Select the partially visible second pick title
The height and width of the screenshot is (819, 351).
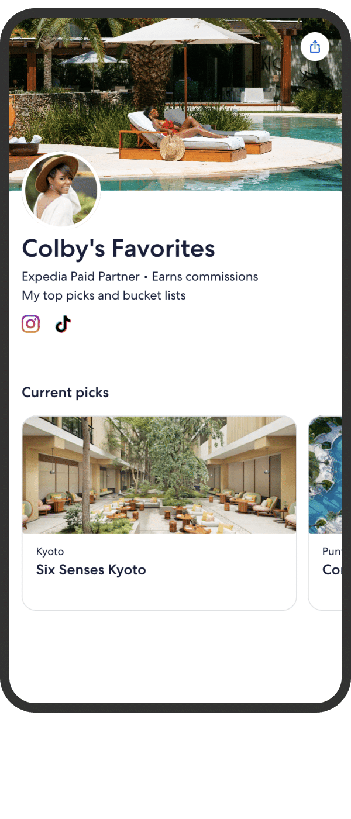click(332, 570)
